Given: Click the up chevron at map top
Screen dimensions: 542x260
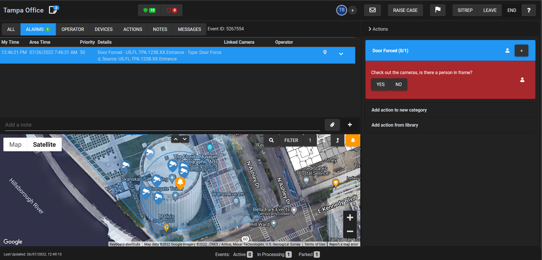Looking at the screenshot, I should pyautogui.click(x=176, y=139).
